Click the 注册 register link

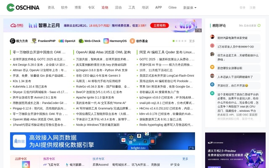click(x=252, y=8)
